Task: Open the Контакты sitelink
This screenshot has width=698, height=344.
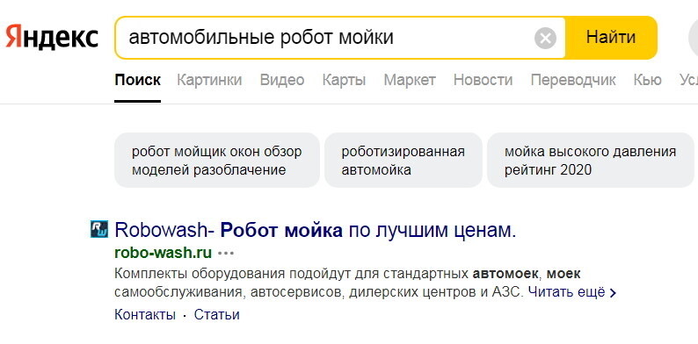Action: click(x=145, y=315)
